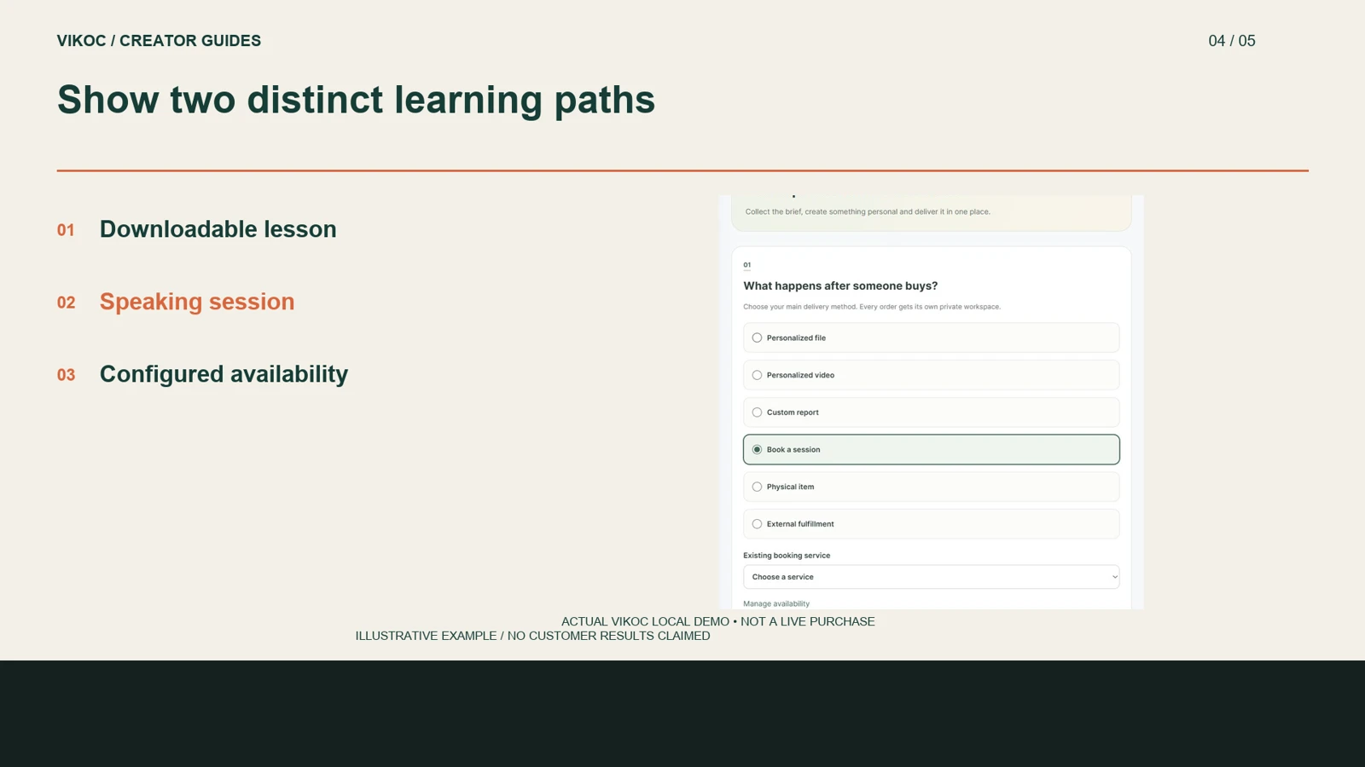Viewport: 1365px width, 767px height.
Task: Click the 'Show two distinct learning paths' title
Action: point(356,100)
